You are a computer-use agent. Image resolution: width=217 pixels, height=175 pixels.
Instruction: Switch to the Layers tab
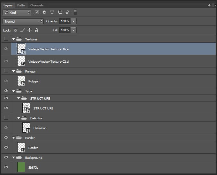8,5
